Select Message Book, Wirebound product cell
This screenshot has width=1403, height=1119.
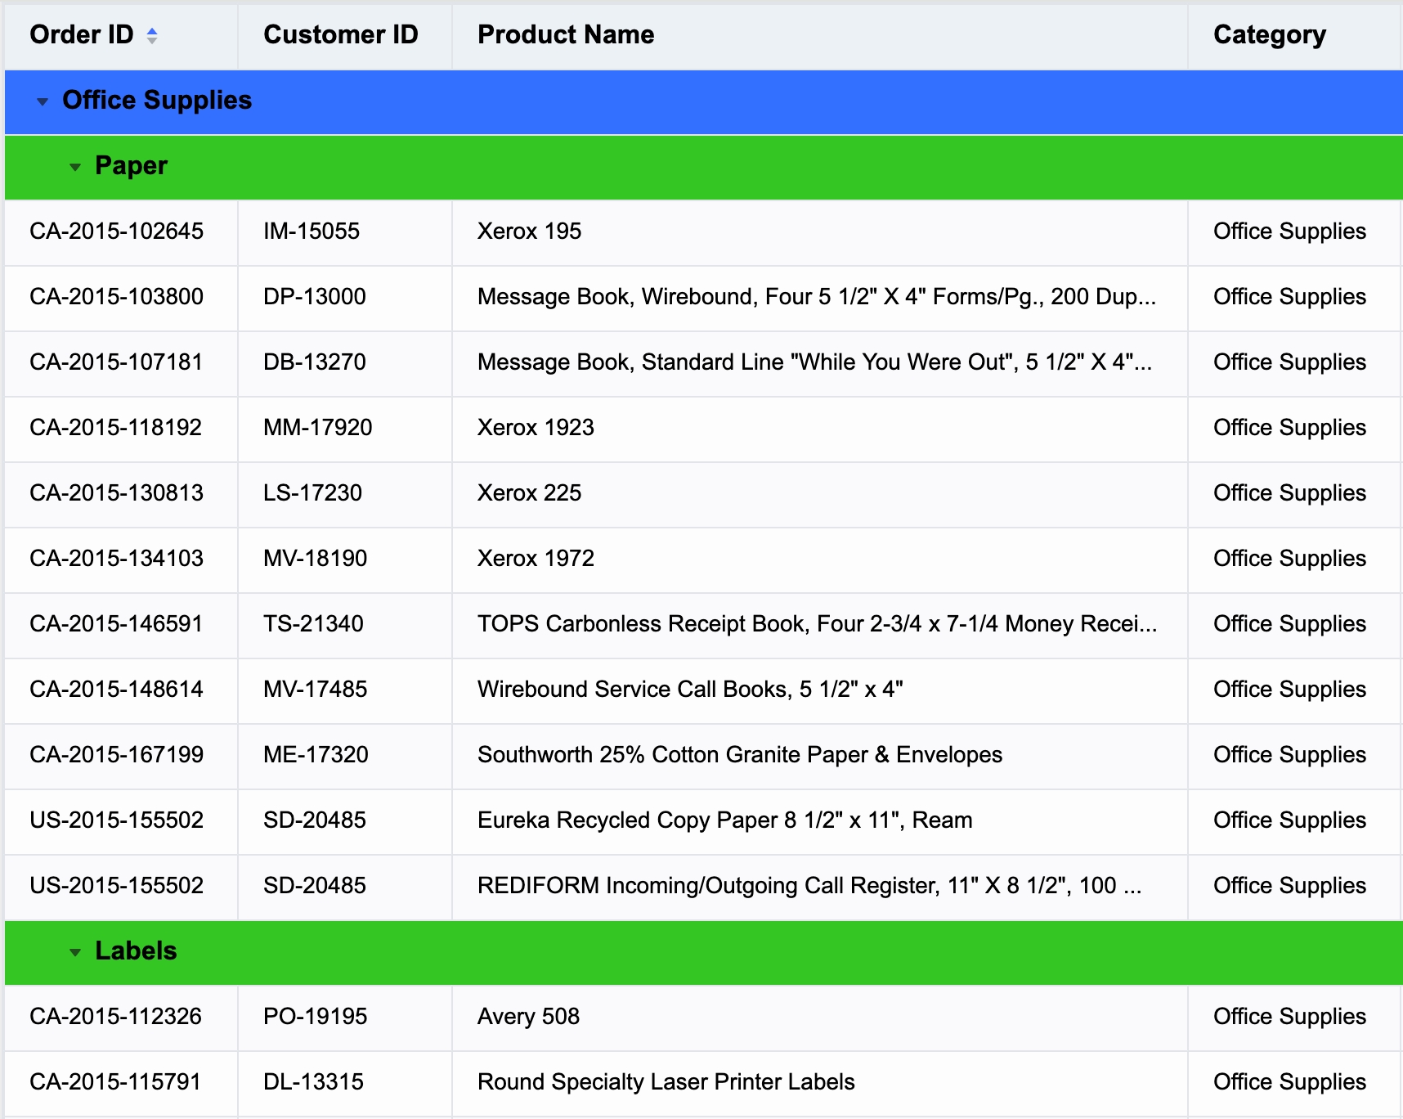tap(820, 298)
